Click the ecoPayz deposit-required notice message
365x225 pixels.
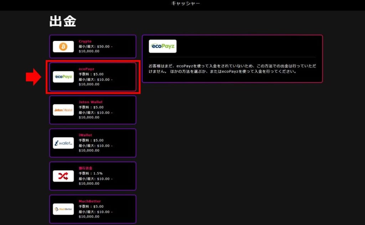click(232, 69)
